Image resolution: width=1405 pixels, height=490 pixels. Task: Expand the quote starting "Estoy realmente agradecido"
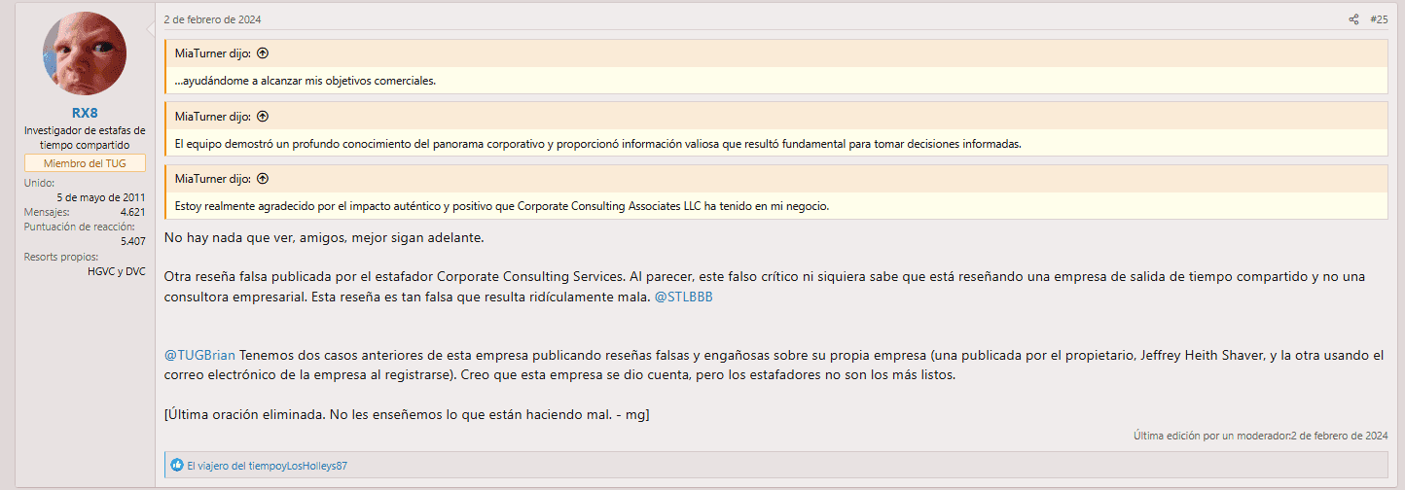tap(501, 206)
